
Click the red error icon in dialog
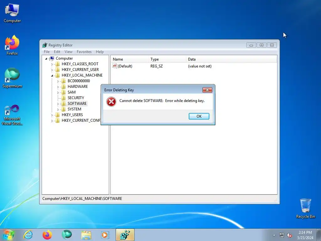click(111, 102)
